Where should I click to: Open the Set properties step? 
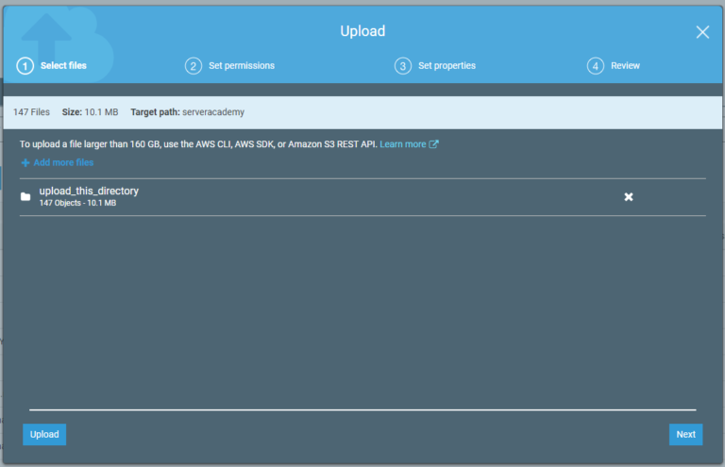click(x=447, y=66)
